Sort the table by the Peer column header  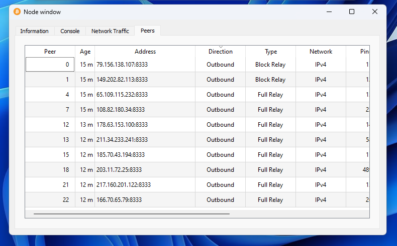coord(50,52)
